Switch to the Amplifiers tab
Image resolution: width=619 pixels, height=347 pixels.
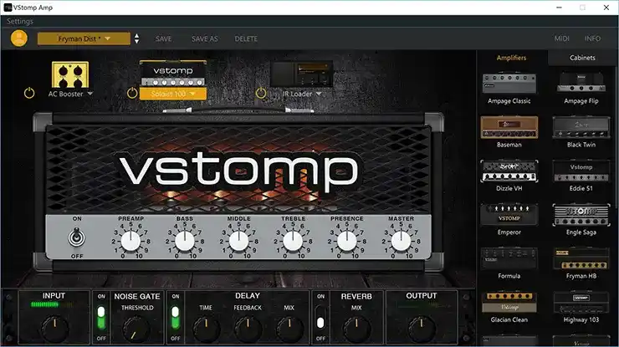pos(511,58)
